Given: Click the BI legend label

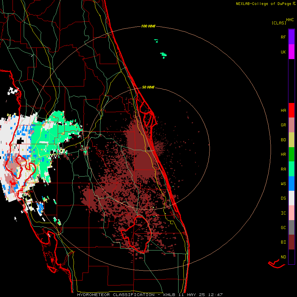Looking at the screenshot, I should [283, 242].
